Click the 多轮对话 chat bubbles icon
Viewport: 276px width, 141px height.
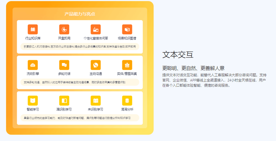pyautogui.click(x=64, y=65)
